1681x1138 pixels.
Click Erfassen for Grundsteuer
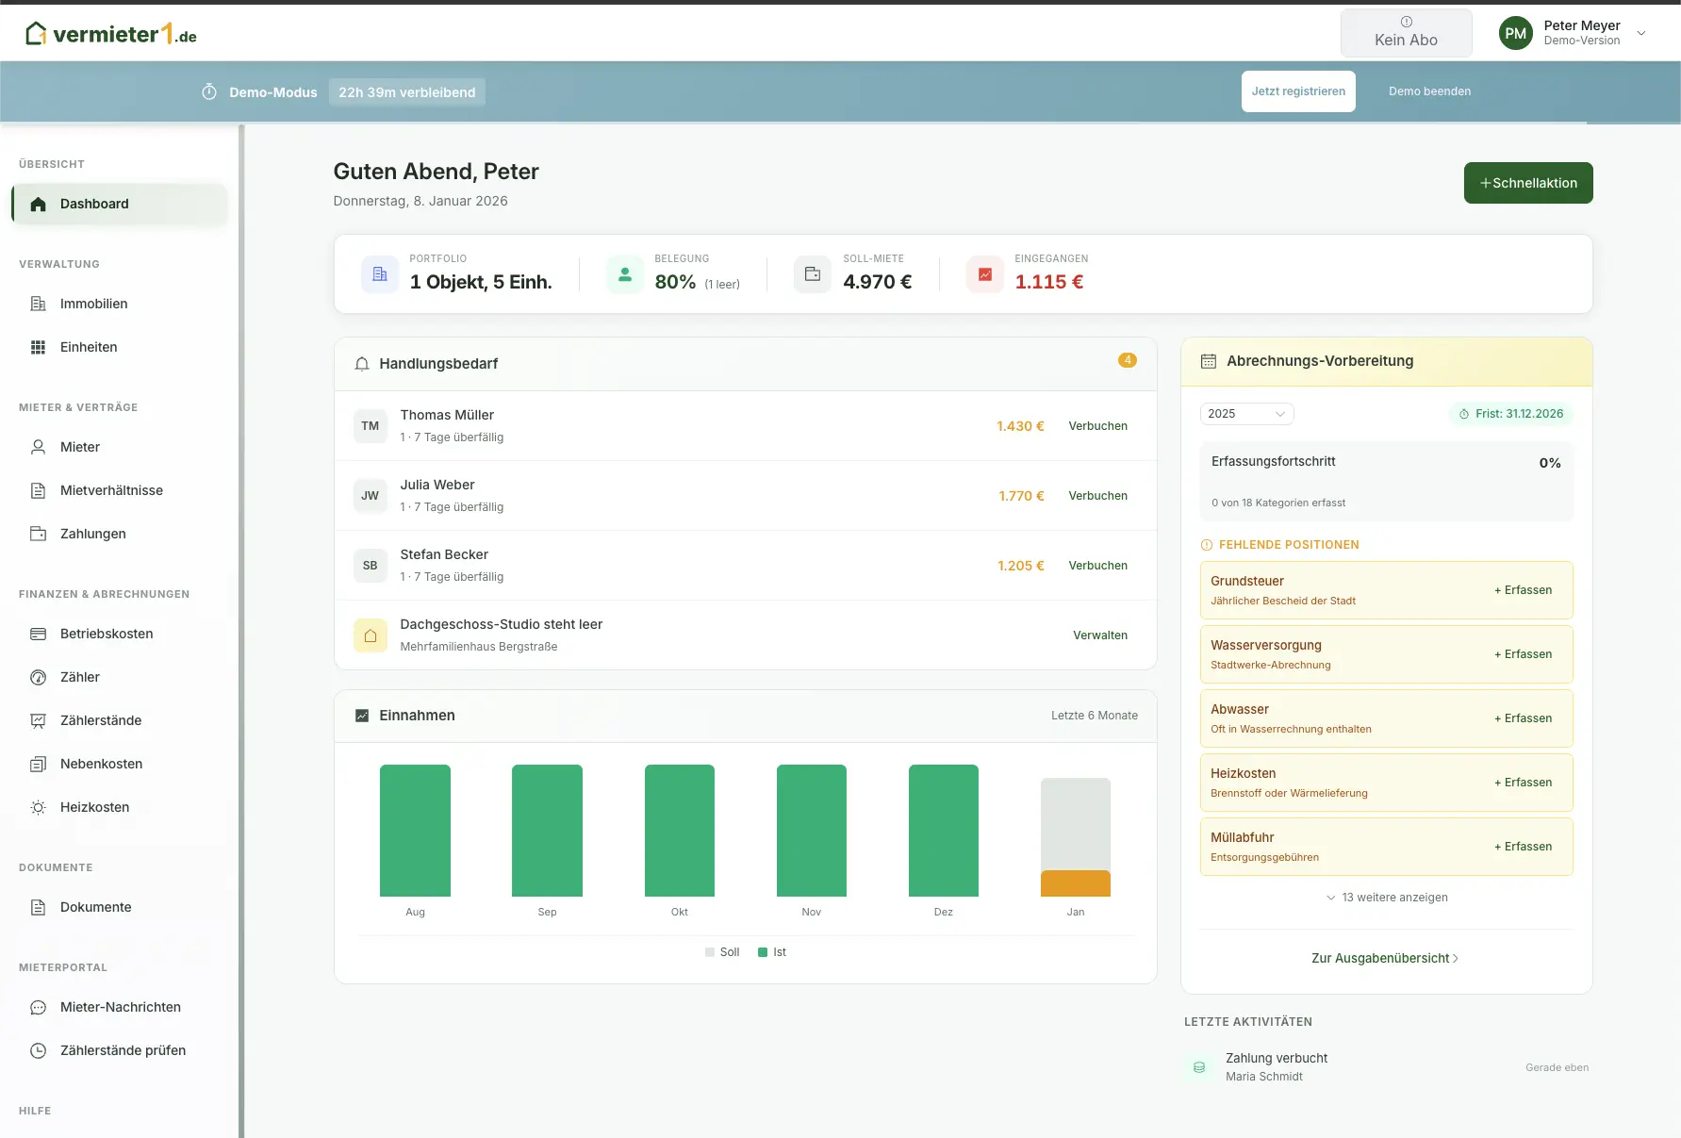click(x=1523, y=590)
